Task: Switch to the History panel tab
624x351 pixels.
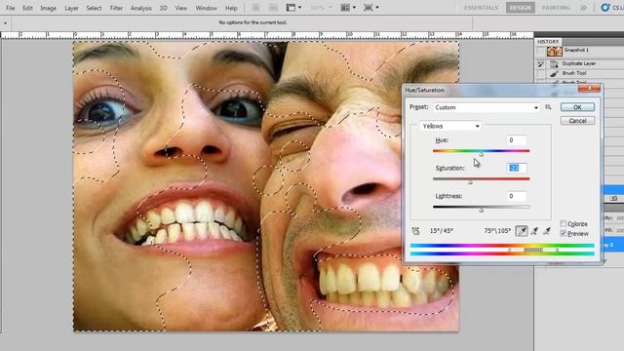Action: click(x=548, y=42)
